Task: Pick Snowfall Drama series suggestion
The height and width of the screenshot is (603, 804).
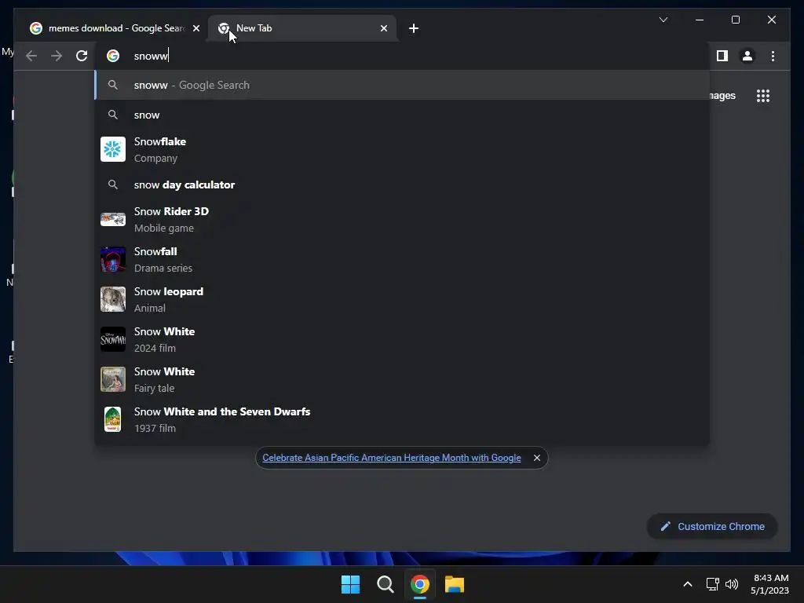Action: [402, 259]
